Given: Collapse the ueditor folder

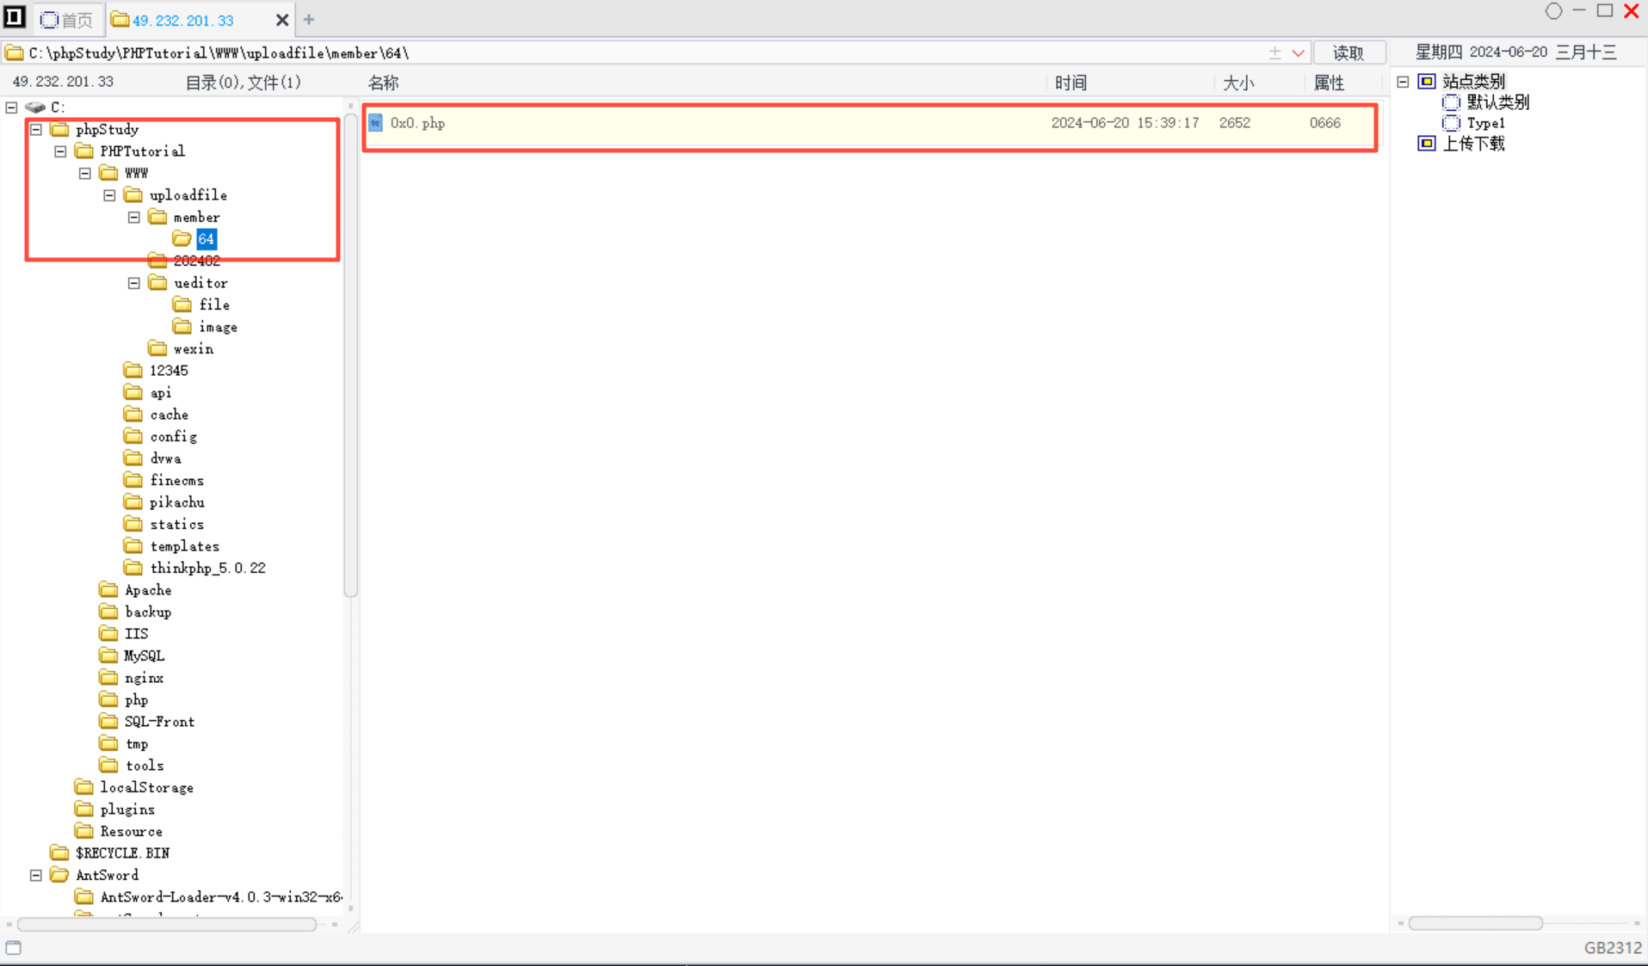Looking at the screenshot, I should [x=134, y=283].
